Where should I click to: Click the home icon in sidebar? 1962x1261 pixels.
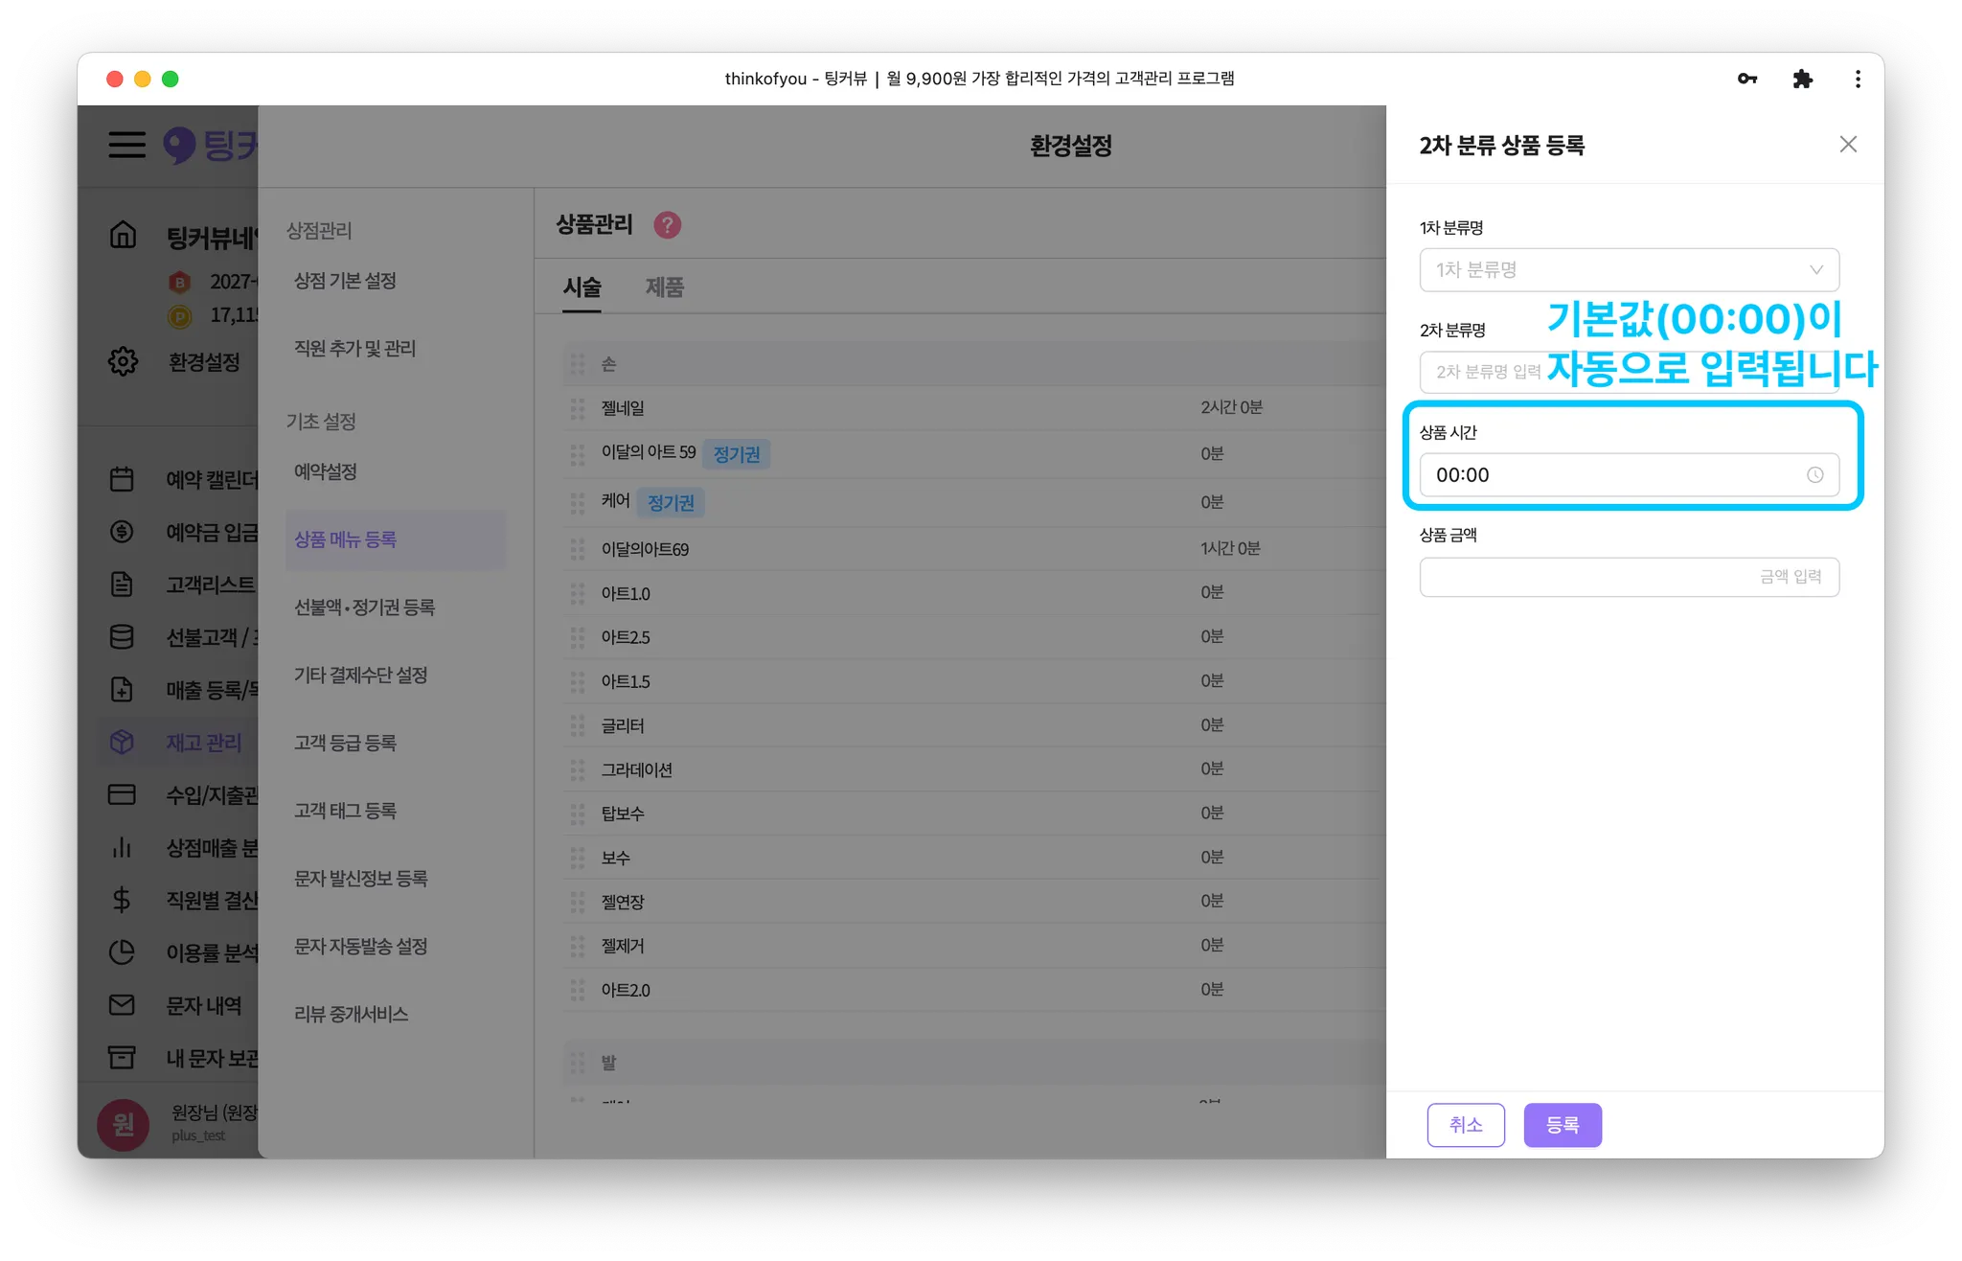click(x=123, y=235)
